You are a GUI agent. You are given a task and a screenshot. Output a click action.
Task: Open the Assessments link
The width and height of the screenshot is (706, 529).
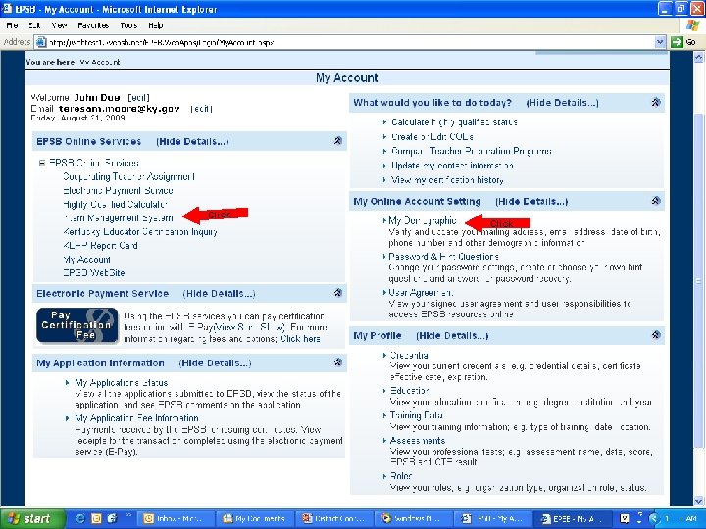(x=418, y=441)
